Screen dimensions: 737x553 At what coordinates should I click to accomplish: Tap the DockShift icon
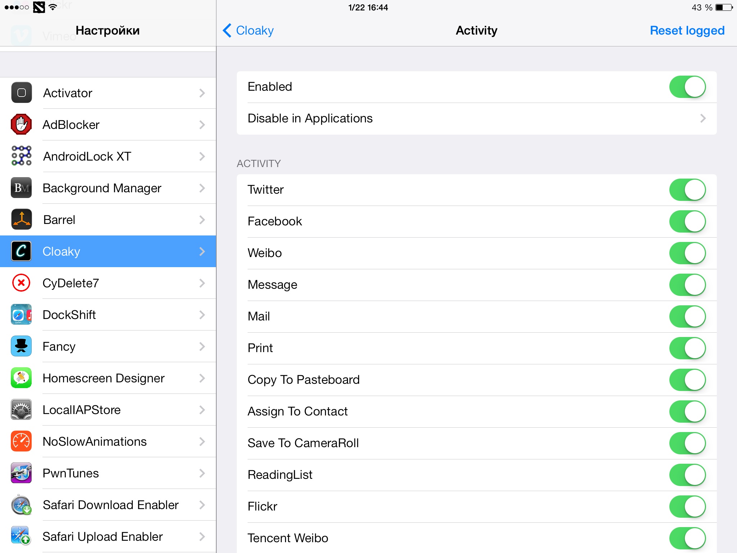(x=21, y=315)
